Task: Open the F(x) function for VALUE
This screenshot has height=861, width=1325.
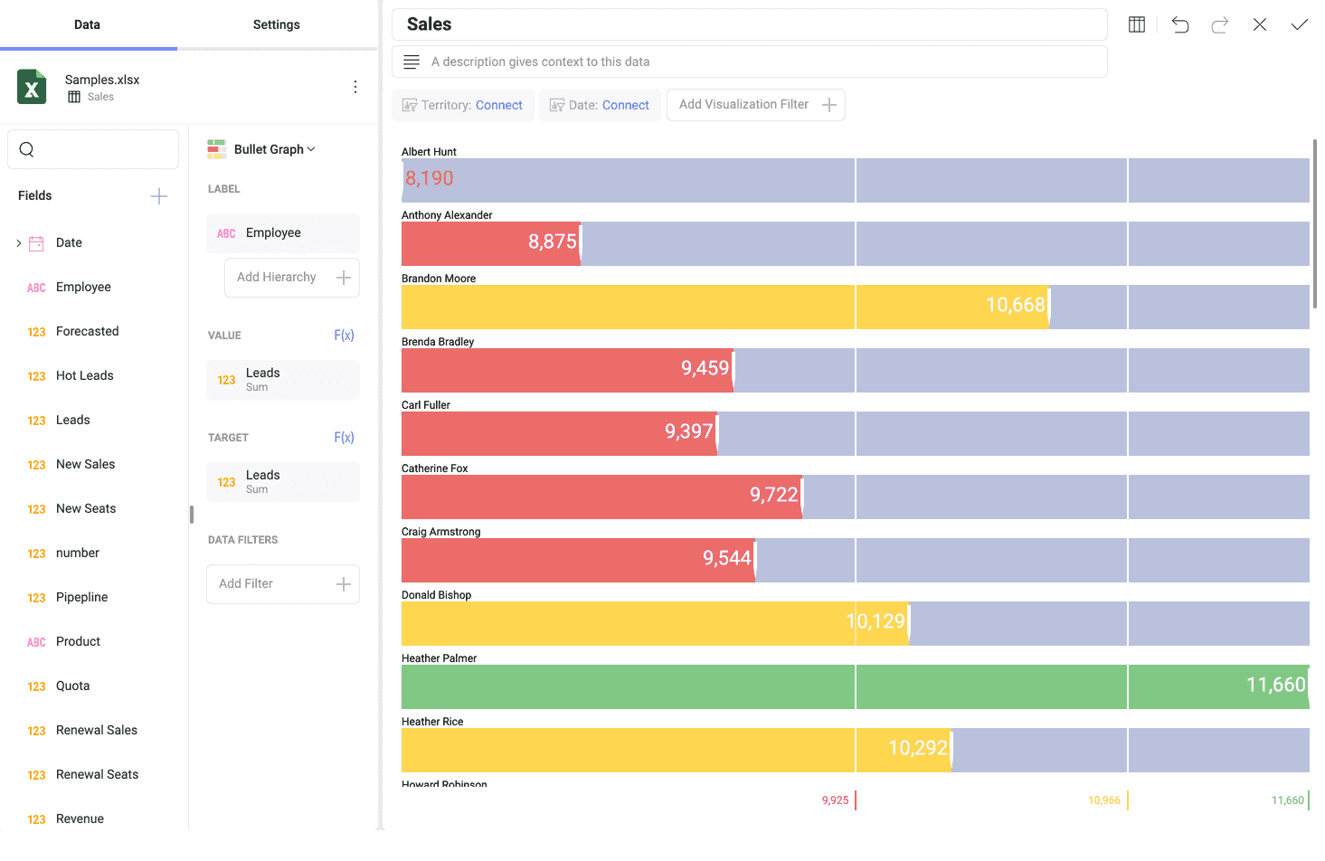Action: pos(344,336)
